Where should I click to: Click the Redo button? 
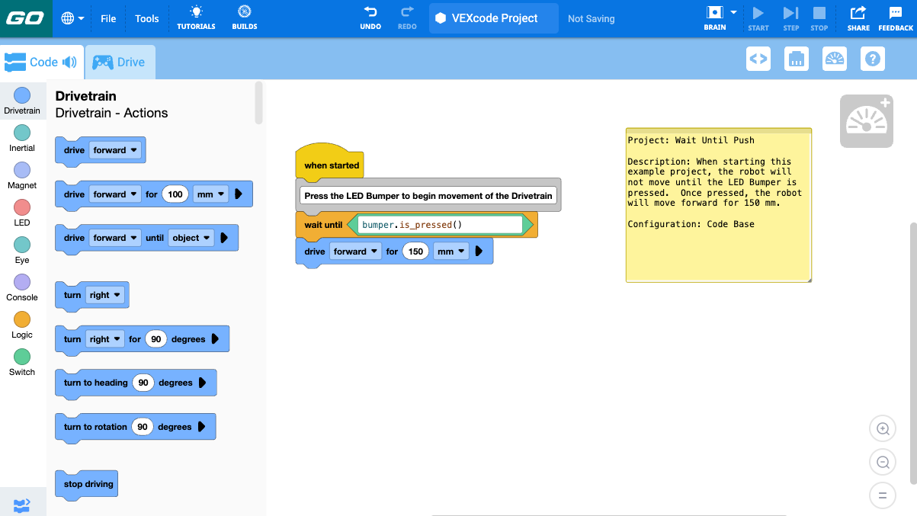point(407,17)
